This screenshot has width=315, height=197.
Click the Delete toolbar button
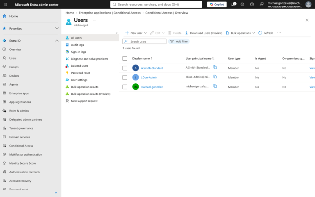(x=175, y=33)
